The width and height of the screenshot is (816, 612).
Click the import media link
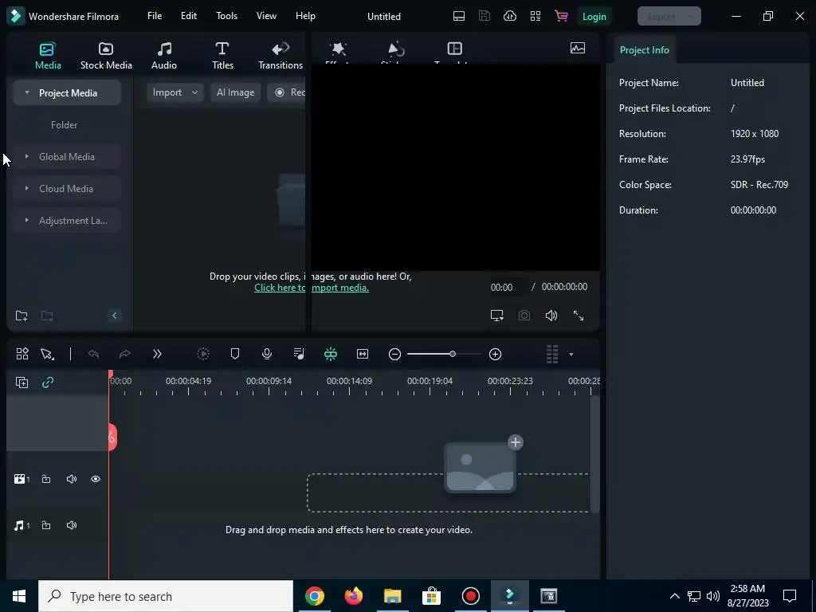(312, 288)
